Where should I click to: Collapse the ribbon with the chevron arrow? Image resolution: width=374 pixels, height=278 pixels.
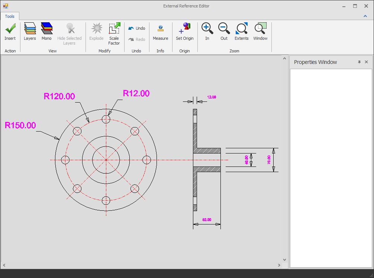pyautogui.click(x=365, y=16)
